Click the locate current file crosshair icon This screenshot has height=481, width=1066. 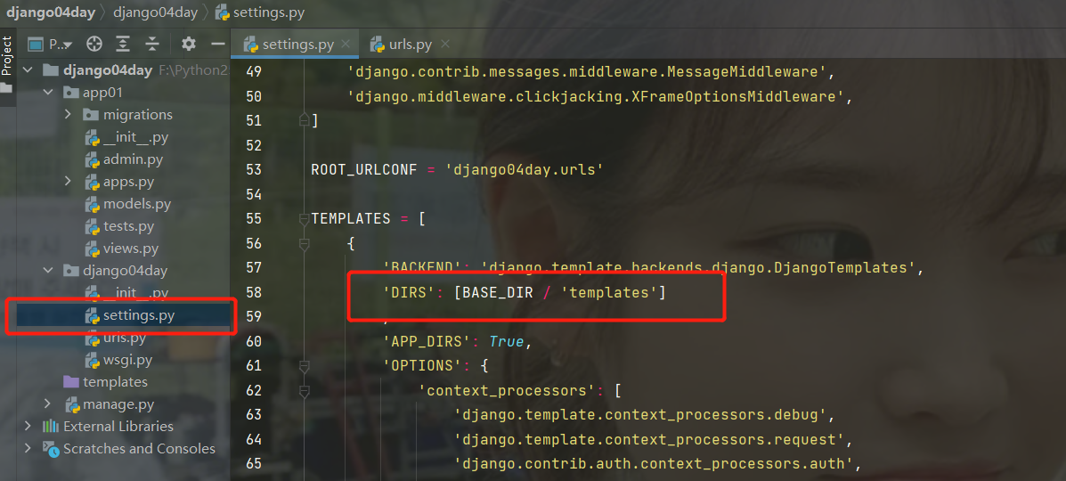click(x=94, y=45)
